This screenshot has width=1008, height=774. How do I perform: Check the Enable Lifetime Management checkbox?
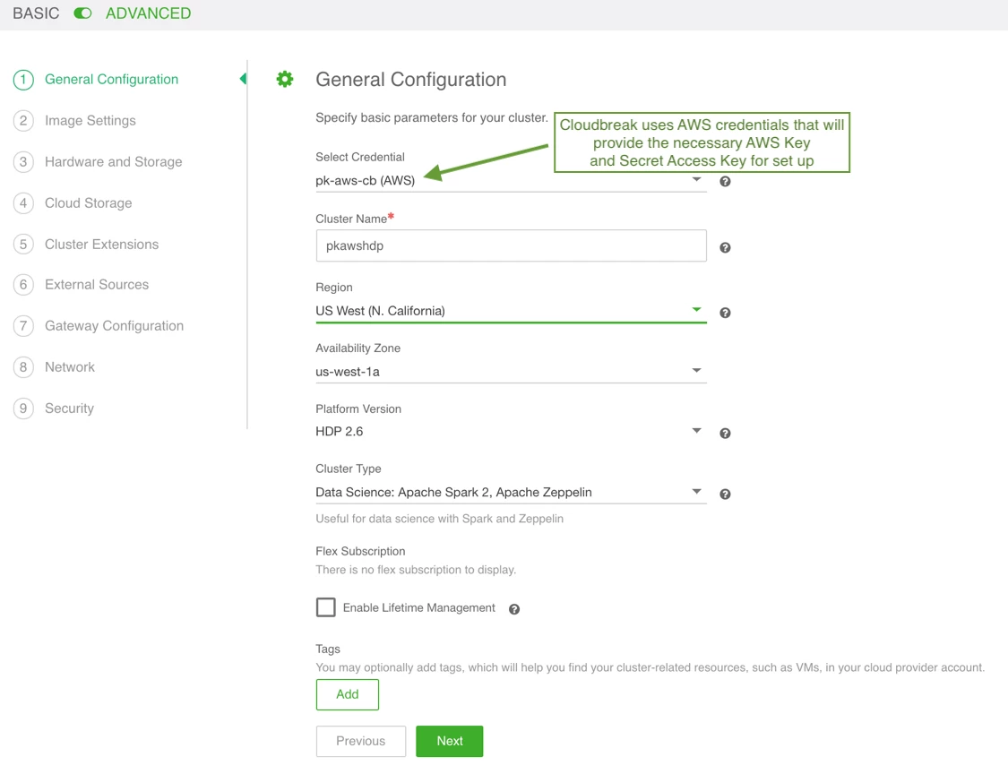[326, 607]
